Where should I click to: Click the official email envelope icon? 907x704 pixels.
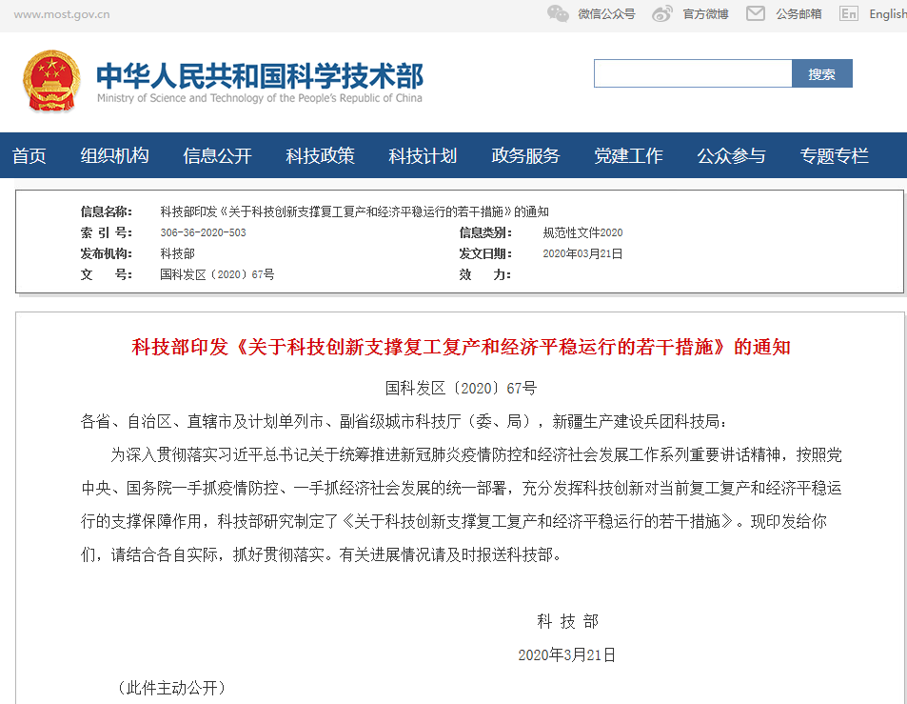click(x=755, y=13)
